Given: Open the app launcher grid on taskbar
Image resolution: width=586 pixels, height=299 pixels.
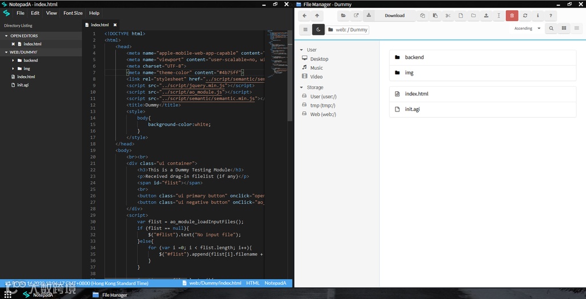Looking at the screenshot, I should pyautogui.click(x=8, y=294).
